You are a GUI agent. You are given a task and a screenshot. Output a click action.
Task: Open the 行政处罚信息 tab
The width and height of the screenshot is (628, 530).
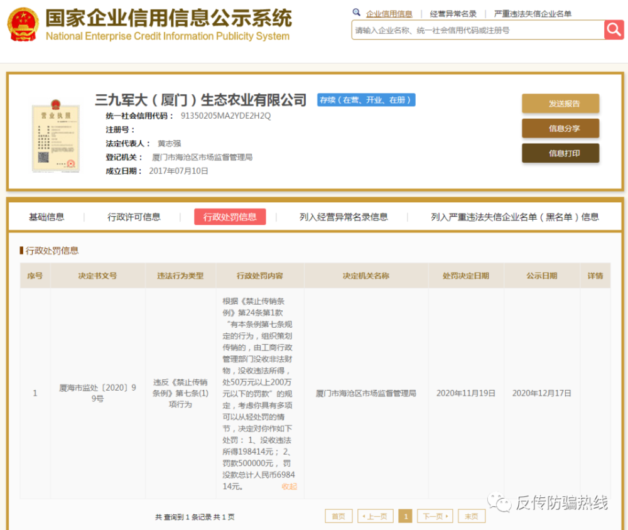[230, 217]
